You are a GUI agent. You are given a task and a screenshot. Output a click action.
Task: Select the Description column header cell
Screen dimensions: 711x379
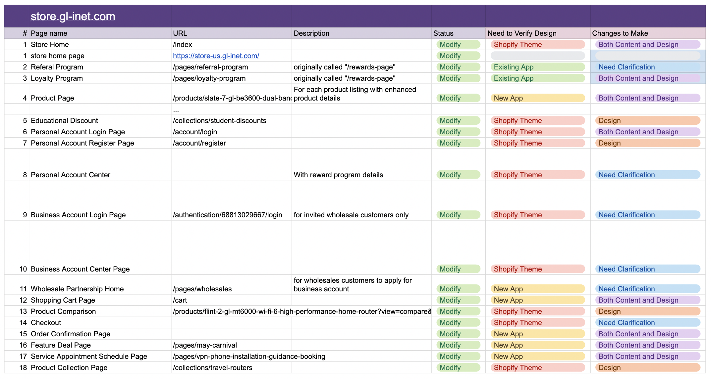(361, 33)
